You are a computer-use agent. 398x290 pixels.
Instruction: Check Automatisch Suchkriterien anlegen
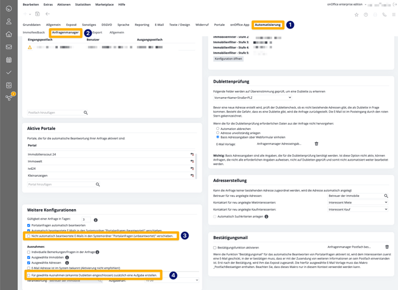pyautogui.click(x=215, y=217)
